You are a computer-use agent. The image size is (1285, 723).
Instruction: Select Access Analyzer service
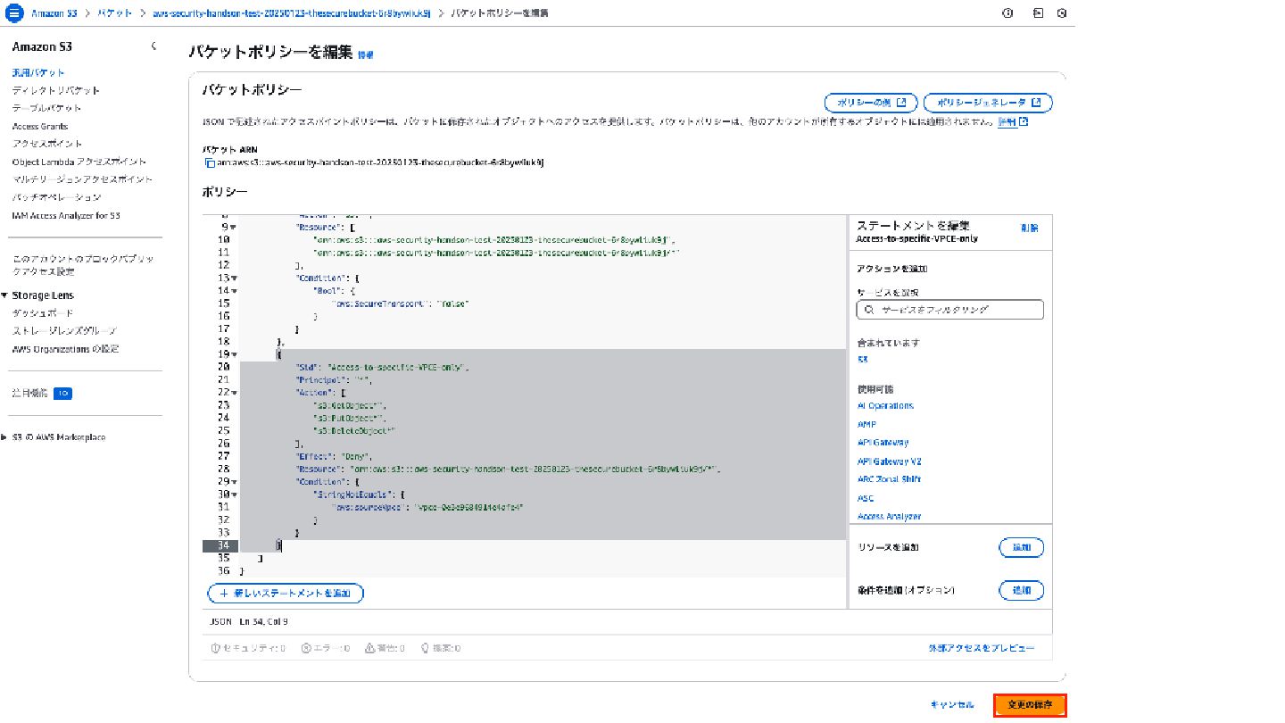tap(889, 516)
